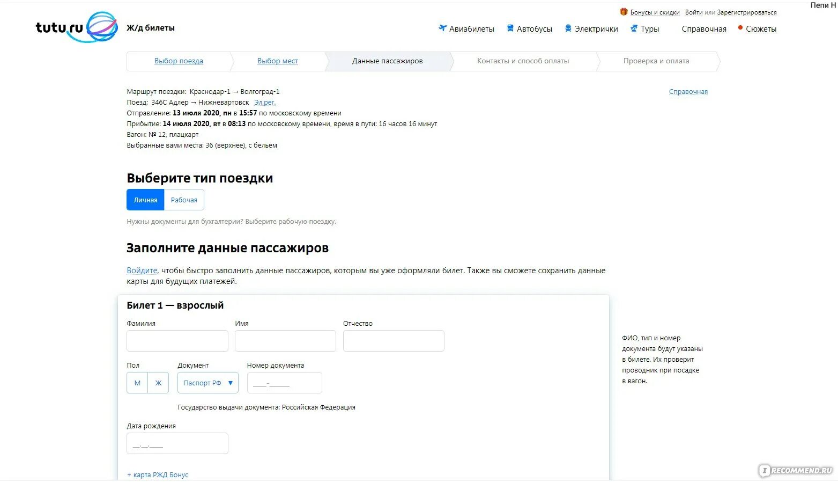Click the Зарегистрироваться link
Viewport: 838px width, 482px height.
click(x=747, y=12)
